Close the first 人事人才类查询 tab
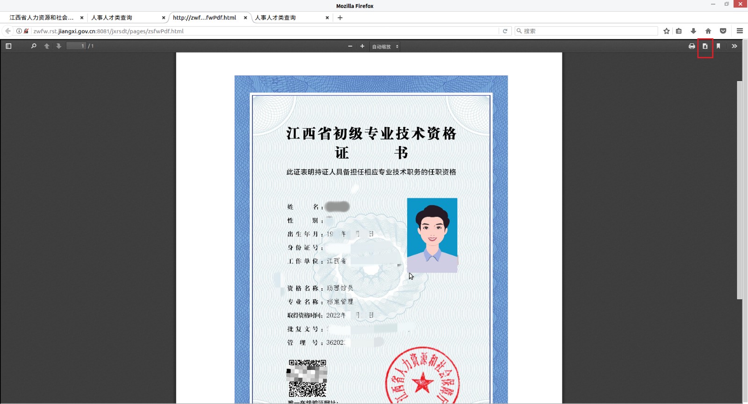748x404 pixels. (164, 18)
